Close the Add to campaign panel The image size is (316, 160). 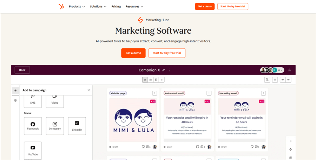pyautogui.click(x=89, y=90)
